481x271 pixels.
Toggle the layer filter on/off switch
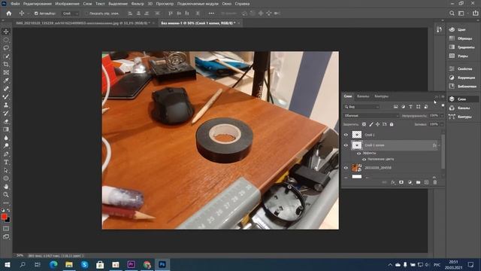coord(443,105)
